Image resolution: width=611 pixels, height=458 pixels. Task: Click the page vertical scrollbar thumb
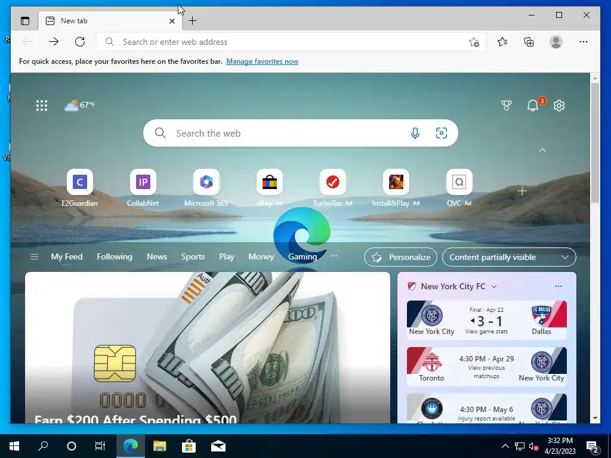click(595, 143)
